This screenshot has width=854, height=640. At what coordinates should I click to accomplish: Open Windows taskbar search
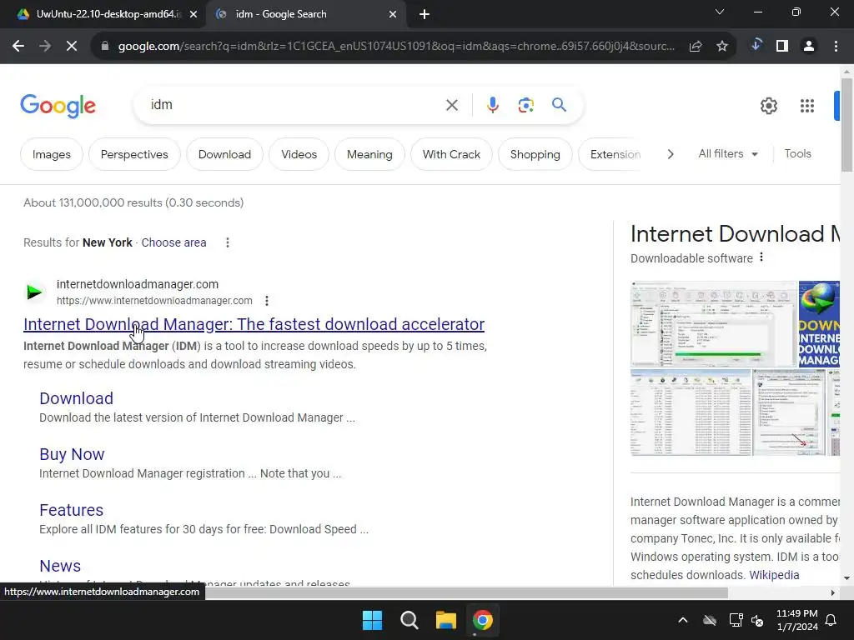point(409,620)
